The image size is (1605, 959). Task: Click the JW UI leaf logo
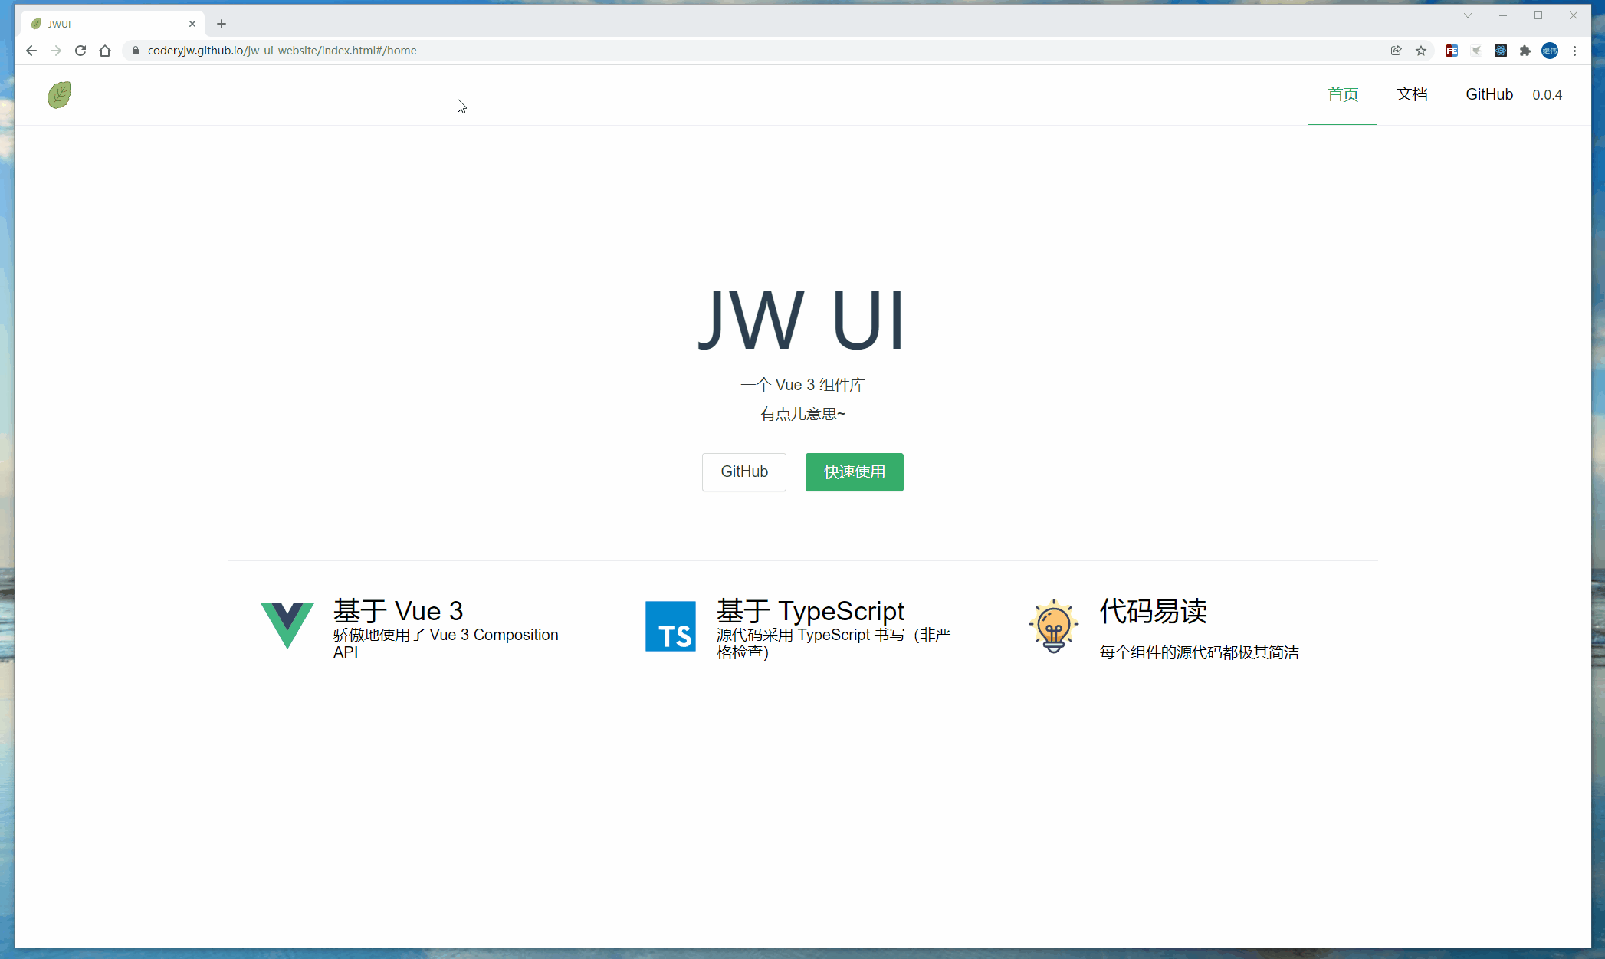[59, 95]
